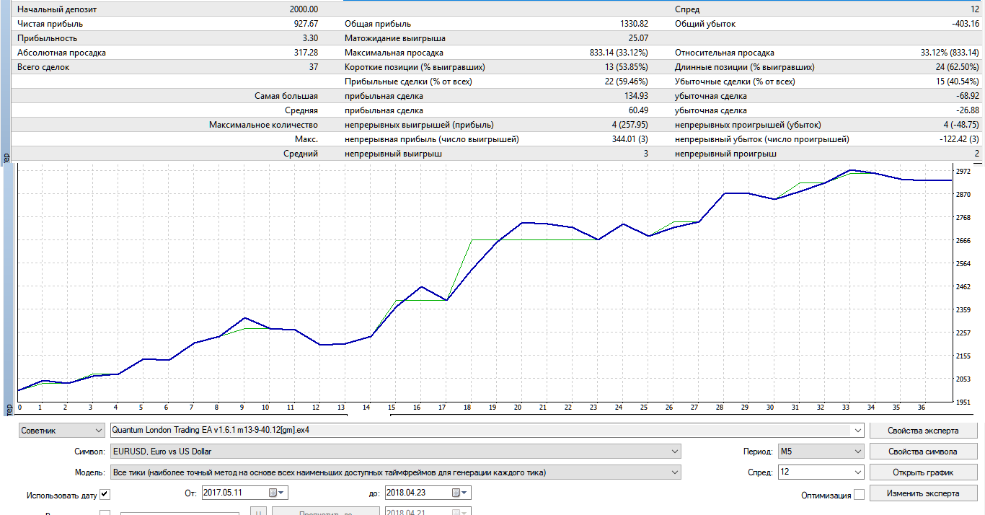This screenshot has width=985, height=515.
Task: Open the calendar icon of the От date
Action: 278,493
